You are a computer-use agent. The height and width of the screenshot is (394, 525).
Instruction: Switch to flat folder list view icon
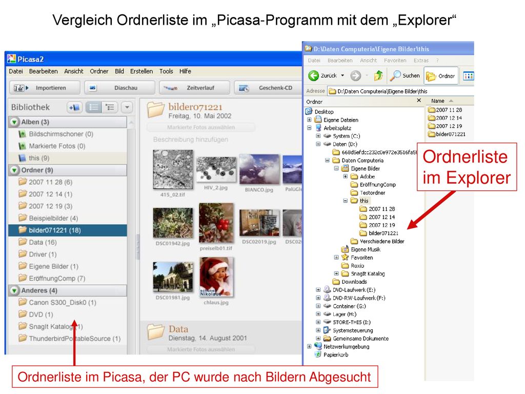tap(94, 107)
